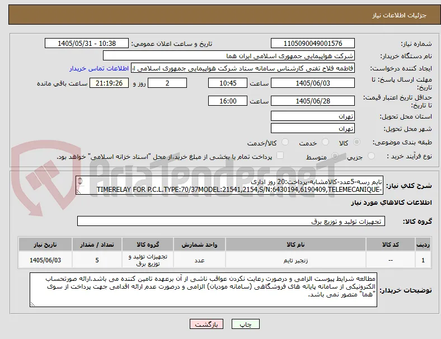Click the need number field 1105090049001576
Viewport: 441px width, 339px height.
312,43
